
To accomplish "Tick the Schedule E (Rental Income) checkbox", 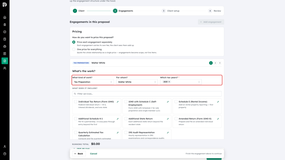I will (176, 102).
